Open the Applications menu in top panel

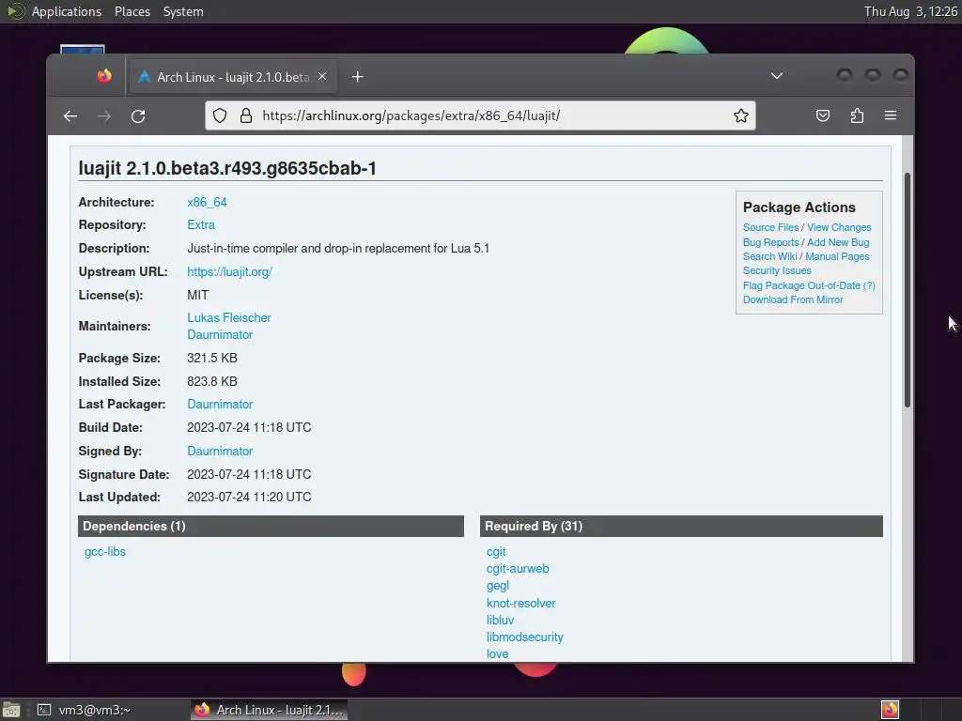[67, 11]
